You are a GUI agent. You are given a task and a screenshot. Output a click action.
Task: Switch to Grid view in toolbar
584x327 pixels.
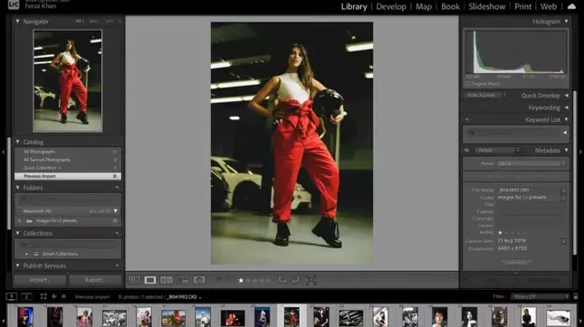coord(134,280)
